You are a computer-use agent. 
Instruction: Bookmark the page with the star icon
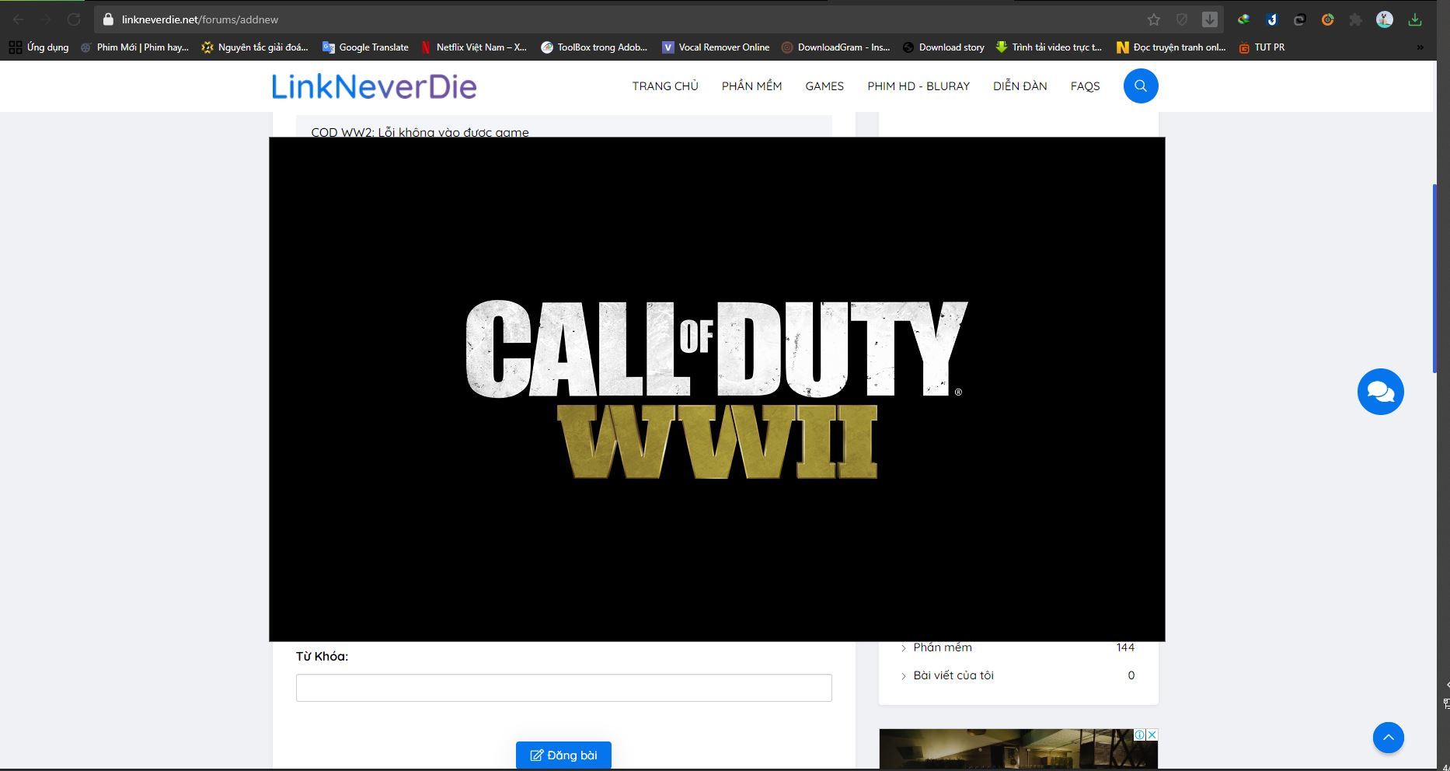point(1154,19)
